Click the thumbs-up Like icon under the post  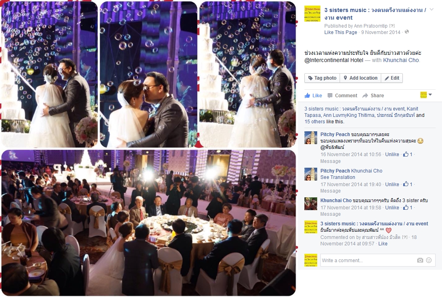[307, 95]
